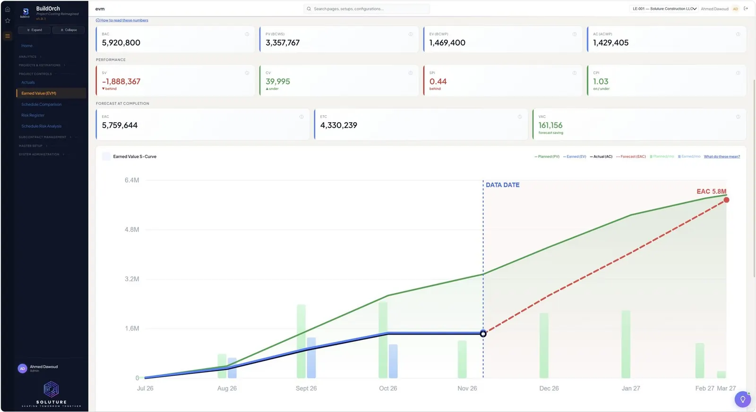756x412 pixels.
Task: Collapse the Project Controls section
Action: coord(38,74)
